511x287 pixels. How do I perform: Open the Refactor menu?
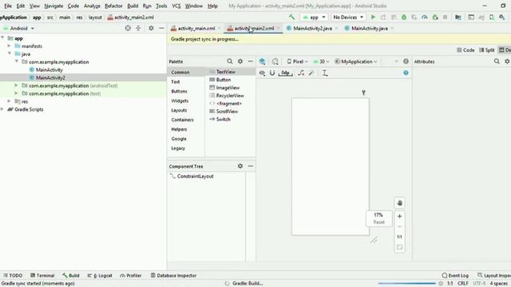click(x=113, y=6)
